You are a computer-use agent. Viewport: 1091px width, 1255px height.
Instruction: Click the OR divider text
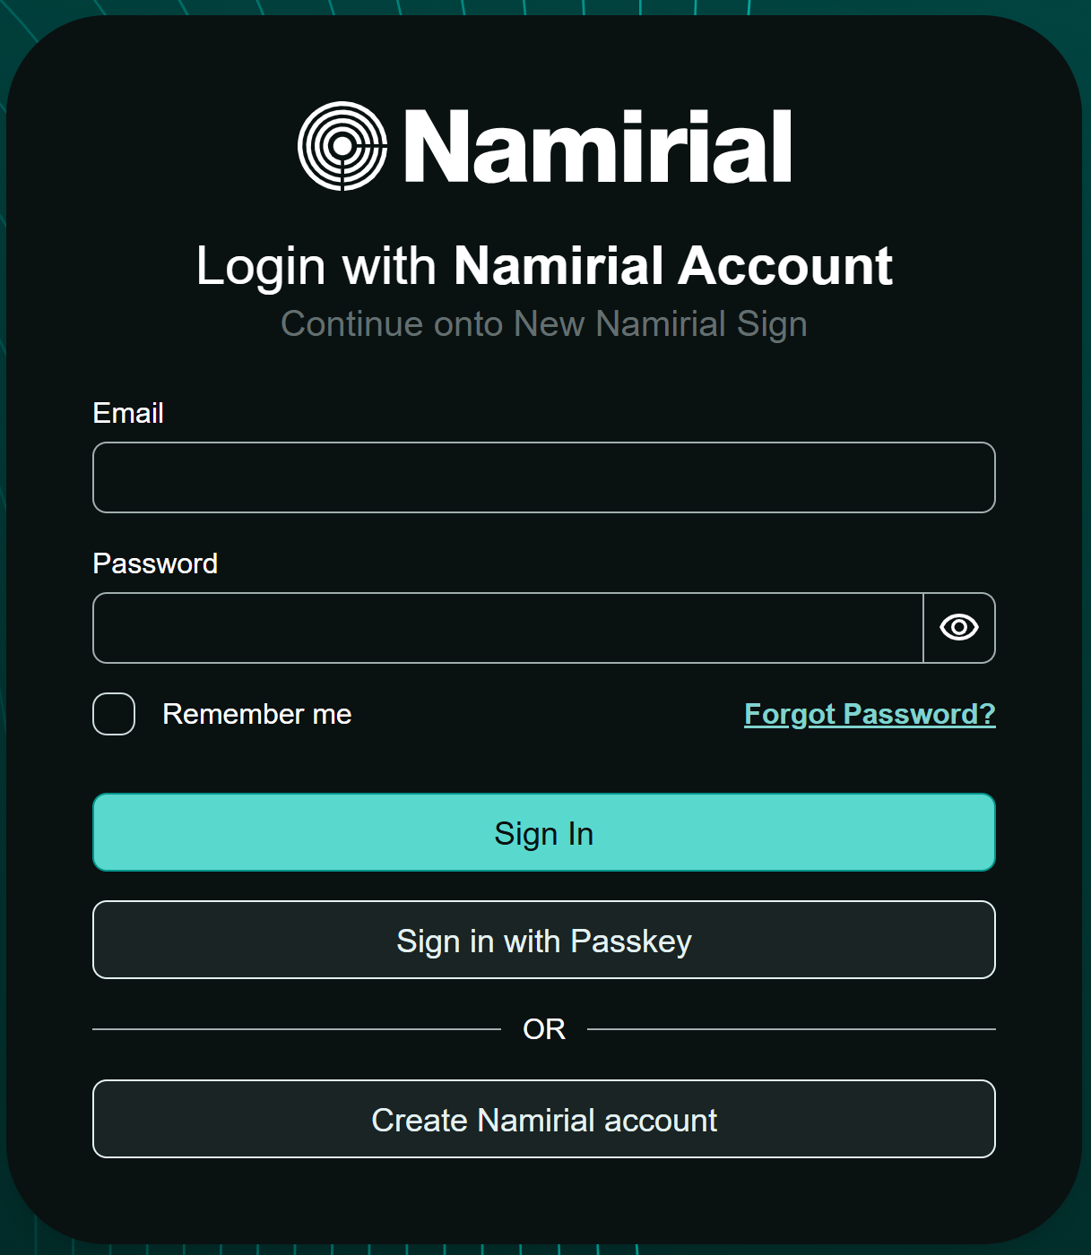coord(543,1029)
